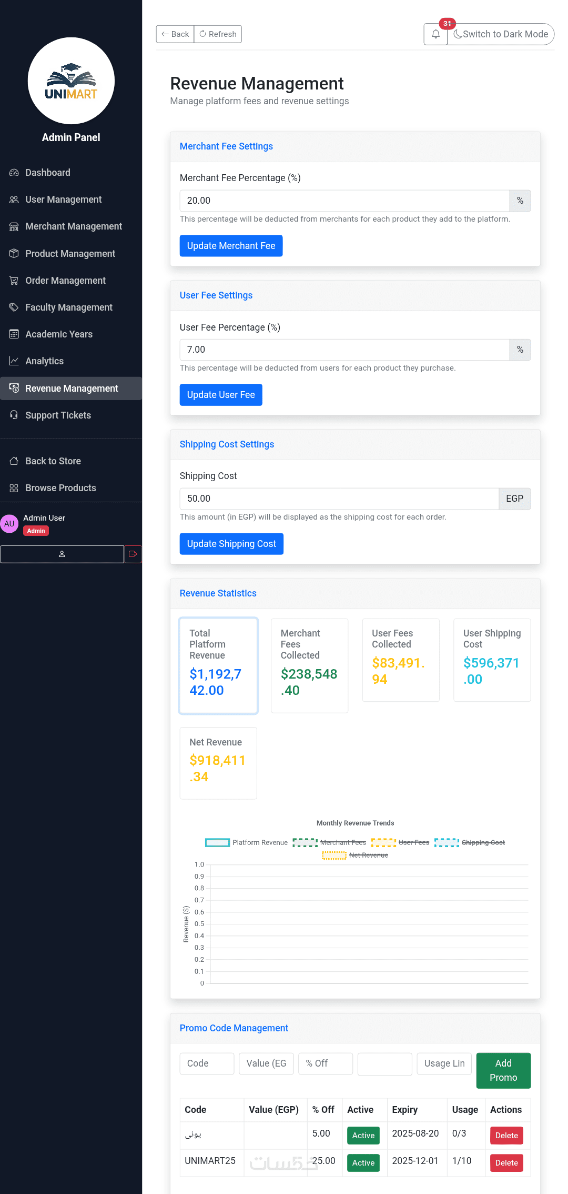
Task: Toggle Merchant Fees legend item
Action: [329, 842]
